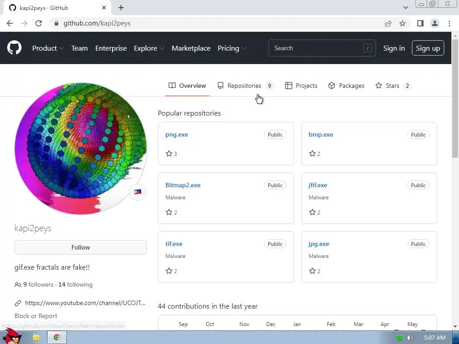This screenshot has height=344, width=459.
Task: Click the page vertical scrollbar thumb
Action: coord(455,98)
